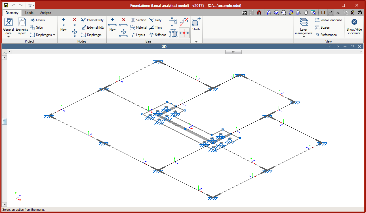Open the Diaphragms dropdown arrow
Image resolution: width=366 pixels, height=213 pixels.
54,35
